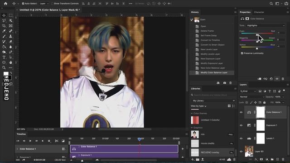Delete current history state trash icon
The height and width of the screenshot is (163, 290).
231,83
